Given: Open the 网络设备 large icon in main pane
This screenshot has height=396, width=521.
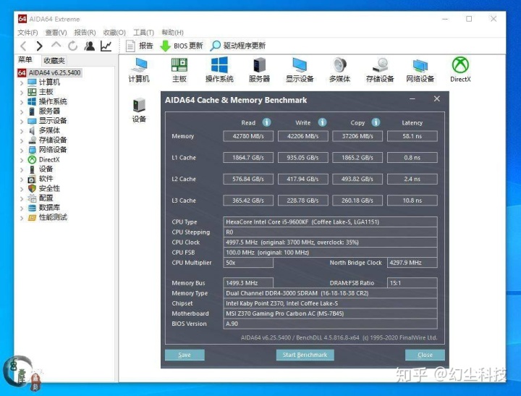Looking at the screenshot, I should [420, 69].
